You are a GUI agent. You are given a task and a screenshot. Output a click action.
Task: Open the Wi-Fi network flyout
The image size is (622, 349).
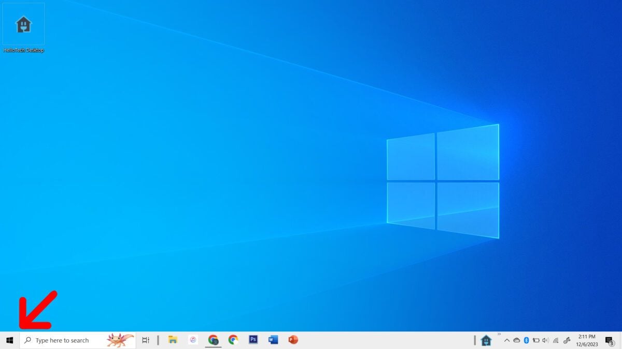[556, 340]
